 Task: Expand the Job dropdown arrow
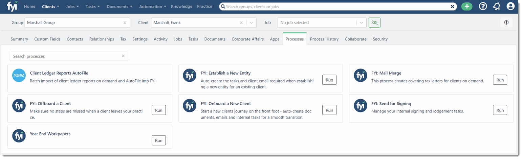361,23
